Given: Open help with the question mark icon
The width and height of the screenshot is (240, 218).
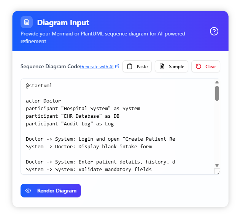Looking at the screenshot, I should [214, 31].
